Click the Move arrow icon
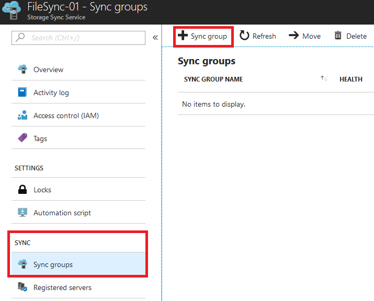 (x=294, y=35)
